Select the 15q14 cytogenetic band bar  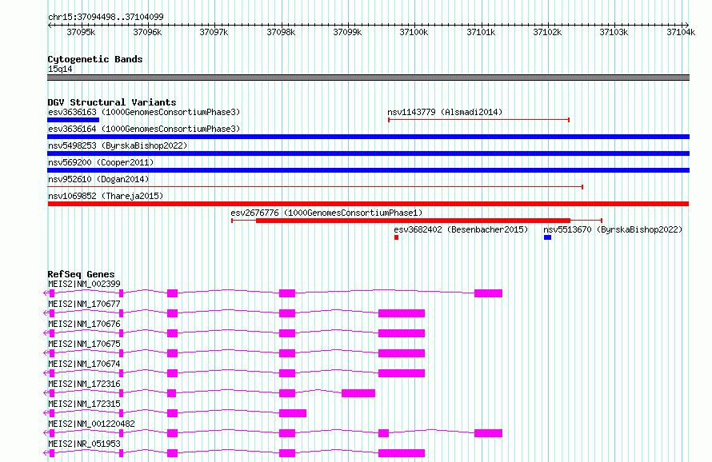[x=368, y=78]
